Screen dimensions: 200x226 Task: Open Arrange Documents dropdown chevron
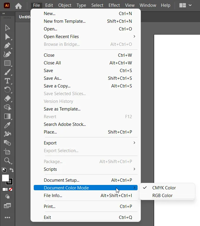pyautogui.click(x=190, y=5)
